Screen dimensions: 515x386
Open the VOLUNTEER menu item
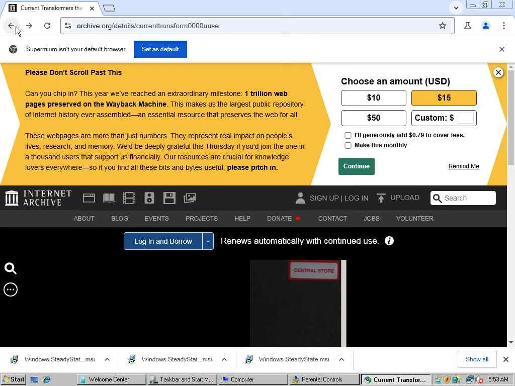coord(414,218)
